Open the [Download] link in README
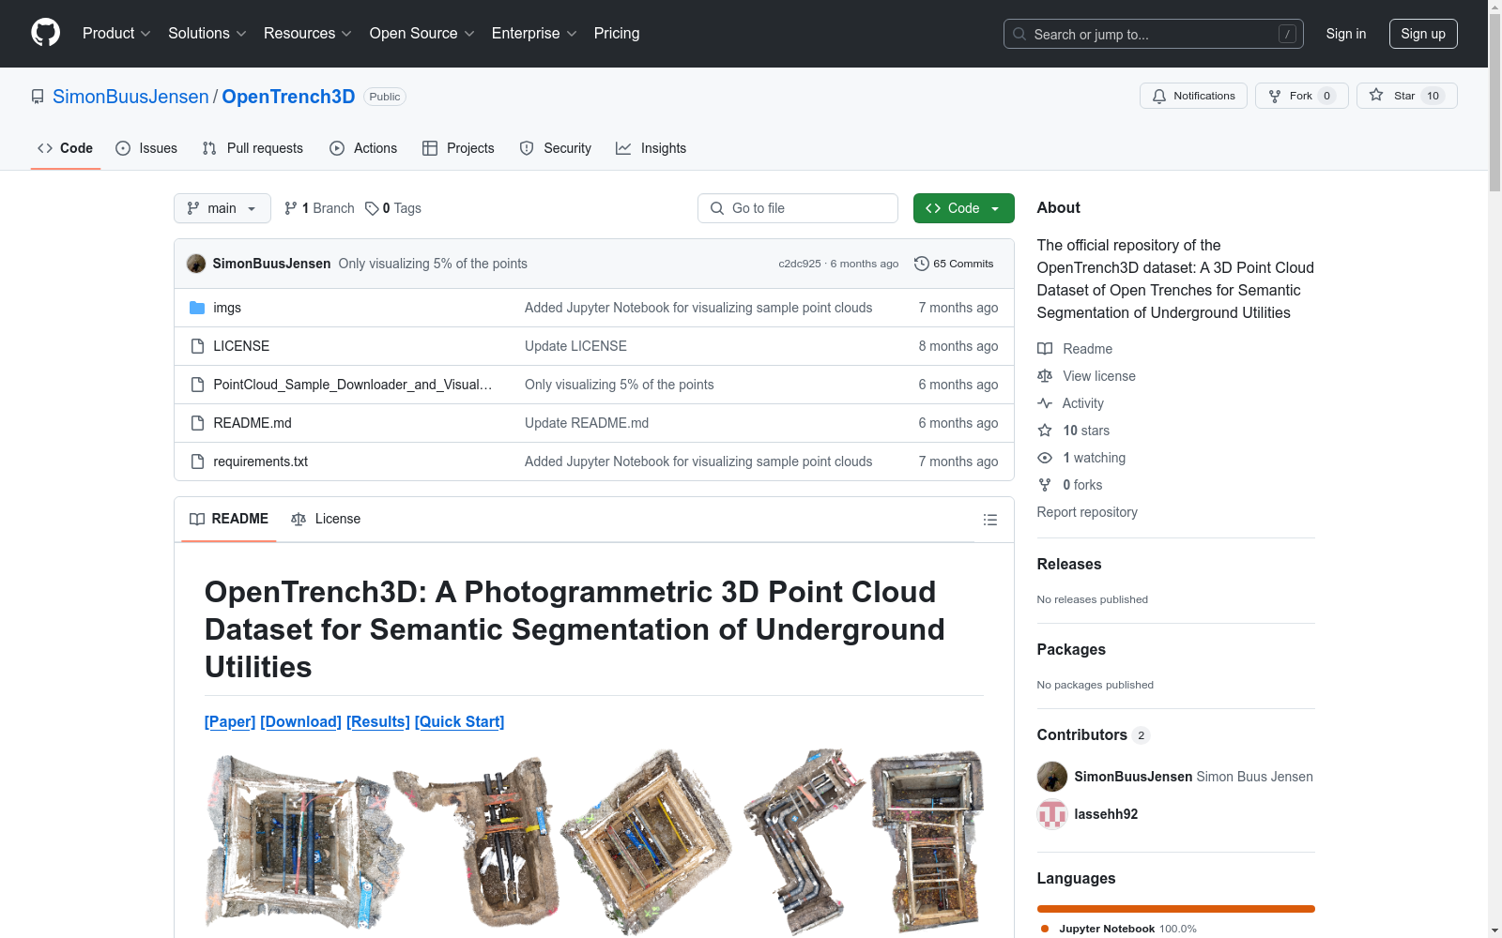This screenshot has height=938, width=1502. pos(300,721)
